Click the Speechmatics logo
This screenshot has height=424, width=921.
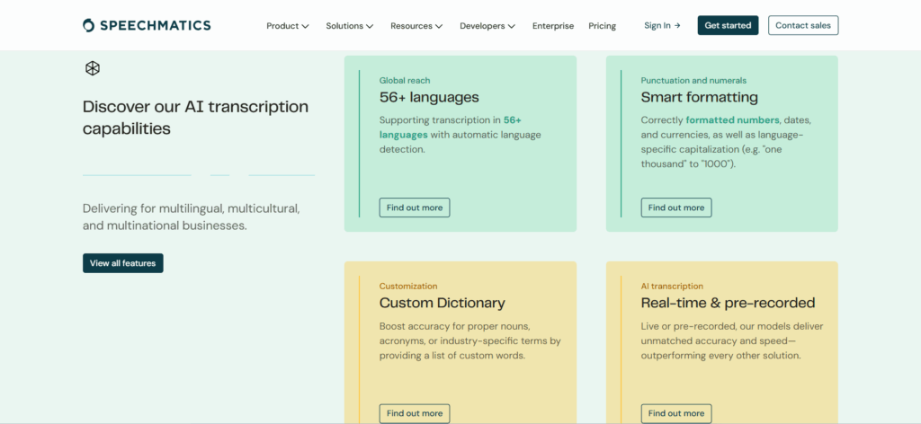point(147,25)
